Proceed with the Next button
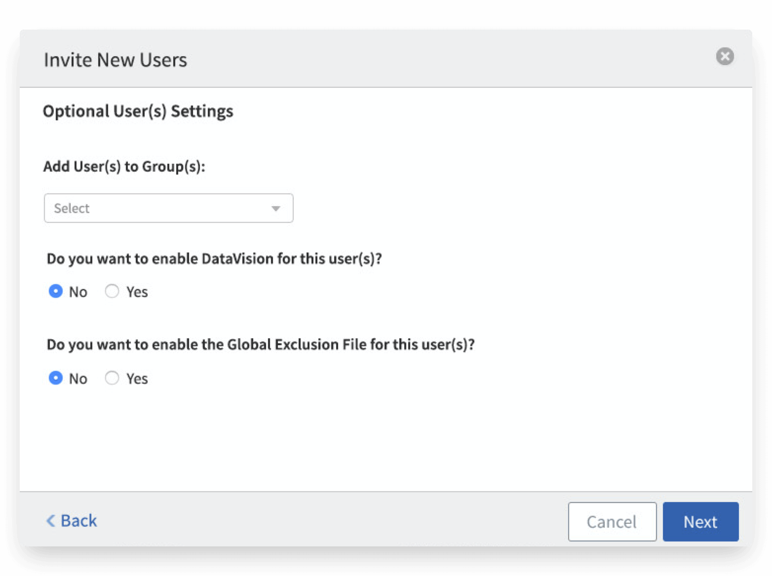This screenshot has height=576, width=772. [x=700, y=522]
